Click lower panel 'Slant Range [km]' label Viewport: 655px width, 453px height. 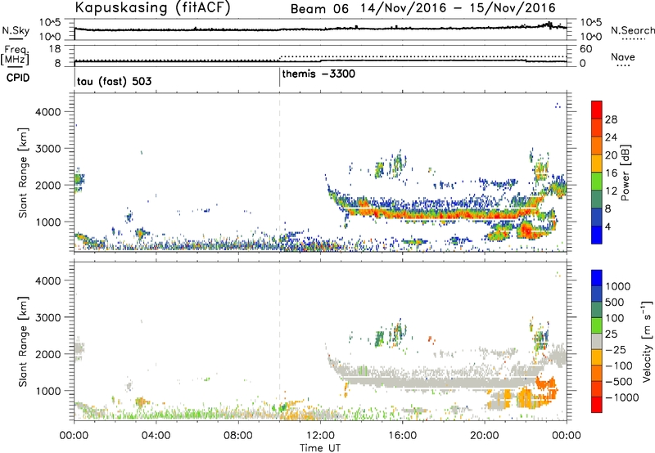click(23, 342)
